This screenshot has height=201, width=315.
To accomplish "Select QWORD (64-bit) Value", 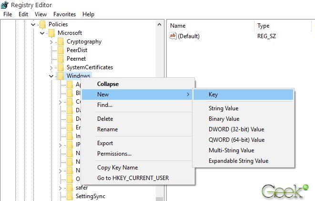I will point(243,139).
